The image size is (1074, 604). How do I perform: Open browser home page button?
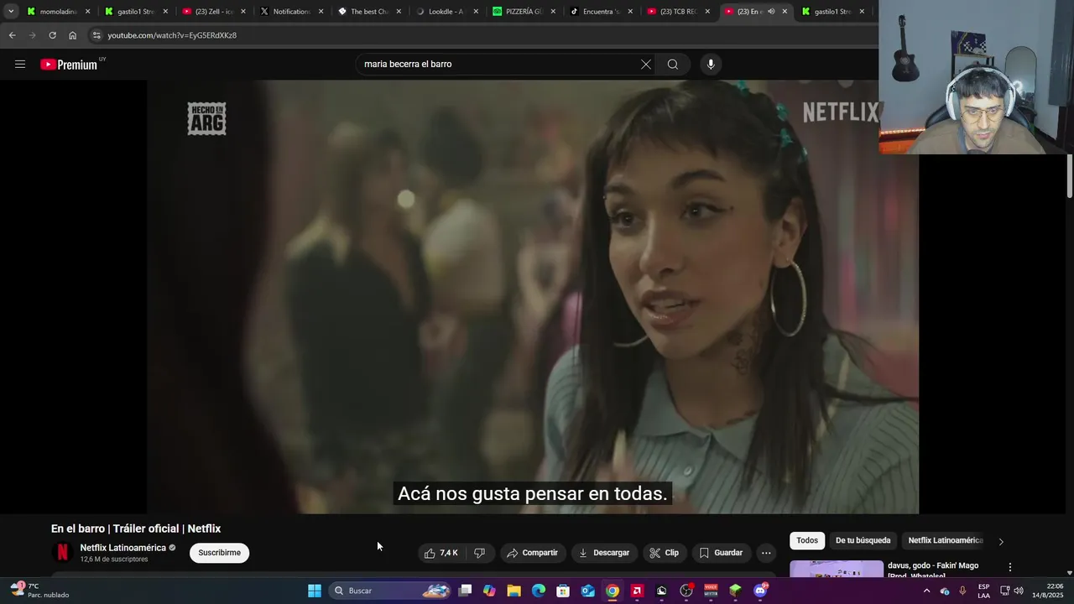tap(72, 35)
